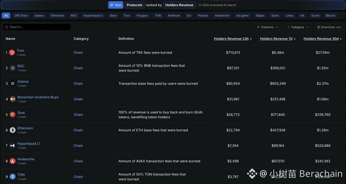The image size is (346, 184).
Task: Filter by Ethereum chain tab
Action: coord(57,15)
